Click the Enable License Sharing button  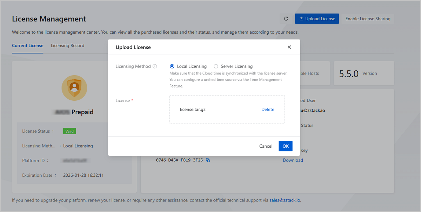(x=368, y=19)
